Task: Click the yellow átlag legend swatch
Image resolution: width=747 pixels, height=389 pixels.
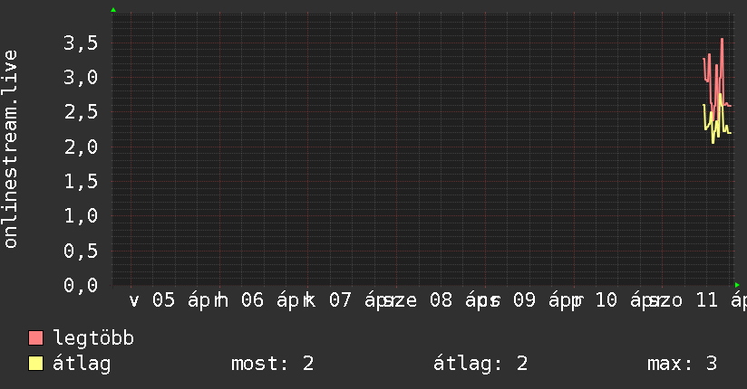Action: [x=36, y=364]
